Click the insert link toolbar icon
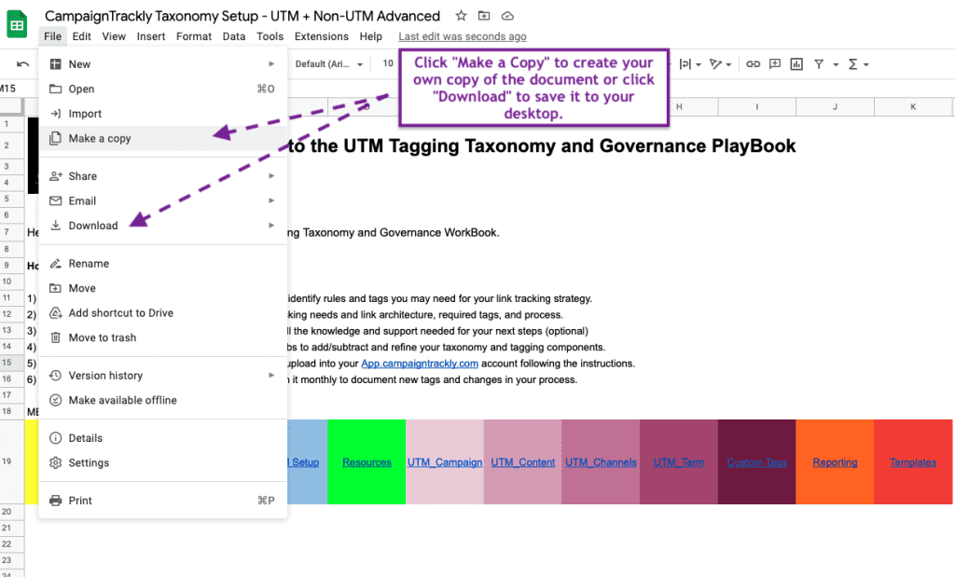Image resolution: width=955 pixels, height=577 pixels. (x=753, y=64)
